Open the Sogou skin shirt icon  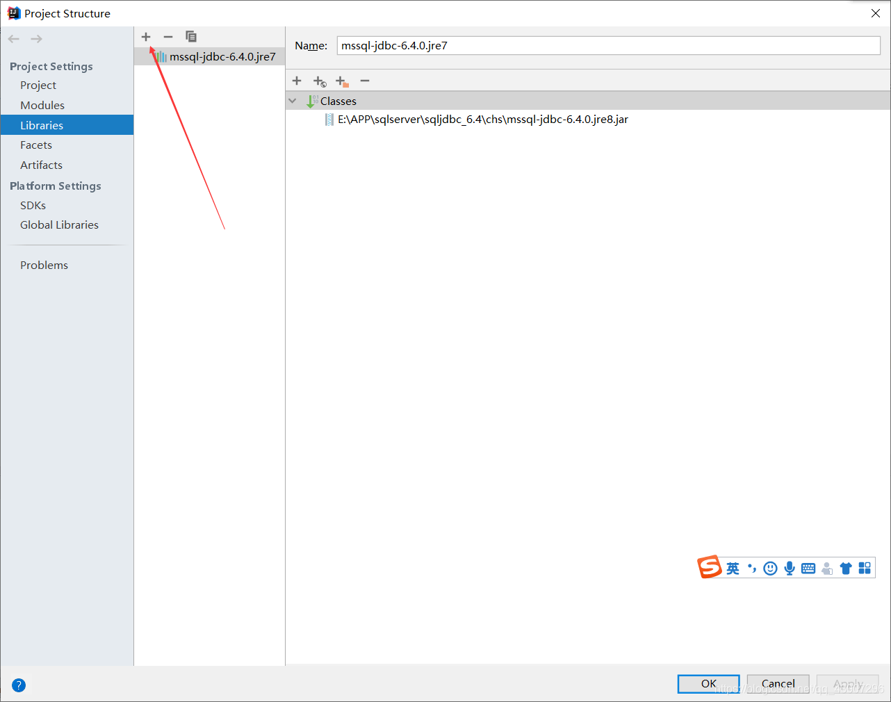pyautogui.click(x=846, y=569)
